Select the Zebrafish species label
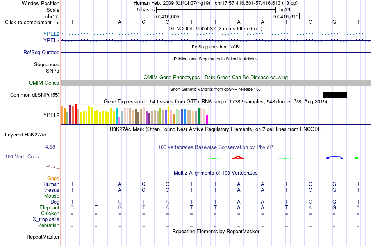 (49, 225)
